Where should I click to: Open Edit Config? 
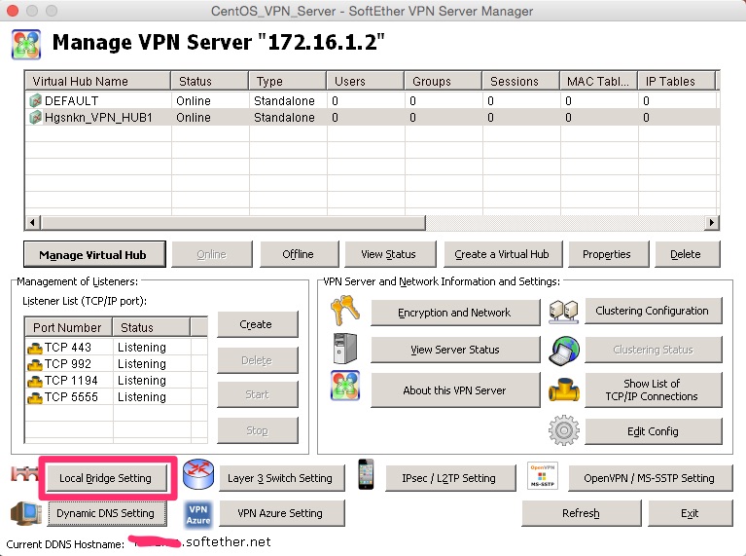(x=654, y=431)
